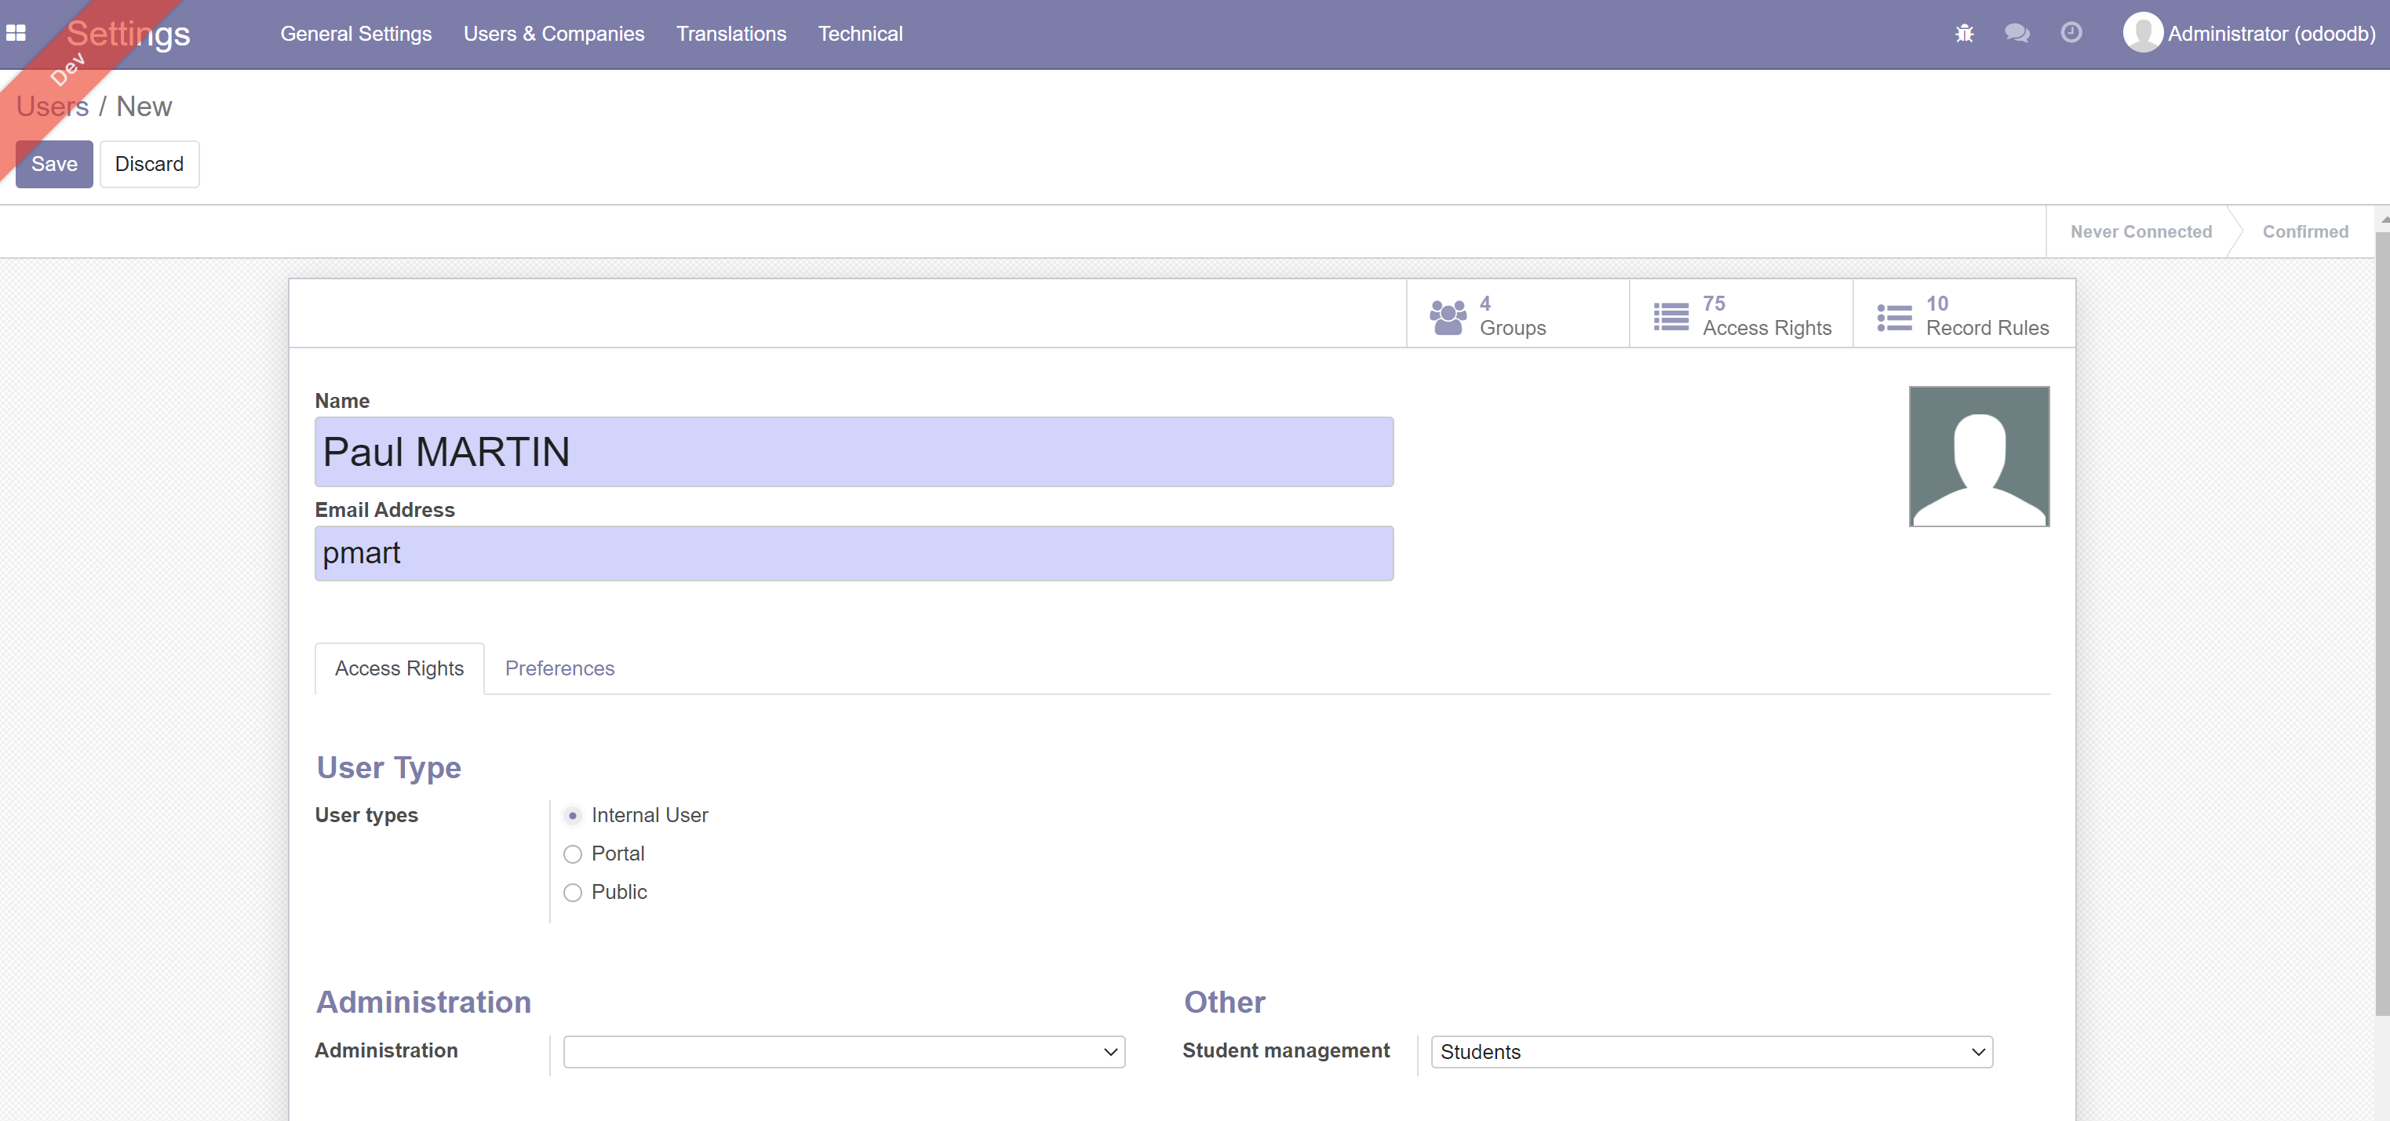The height and width of the screenshot is (1121, 2390).
Task: Click the debug bug icon
Action: click(x=1964, y=34)
